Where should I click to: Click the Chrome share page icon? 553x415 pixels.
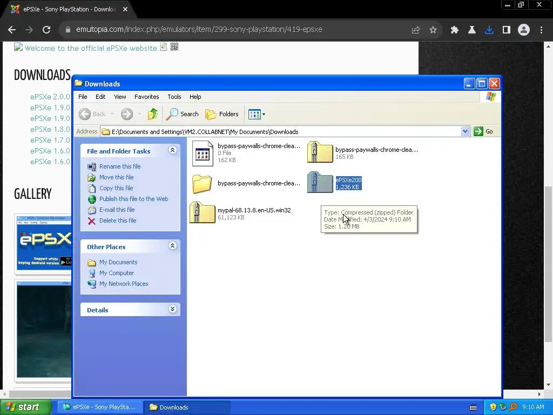pyautogui.click(x=416, y=30)
